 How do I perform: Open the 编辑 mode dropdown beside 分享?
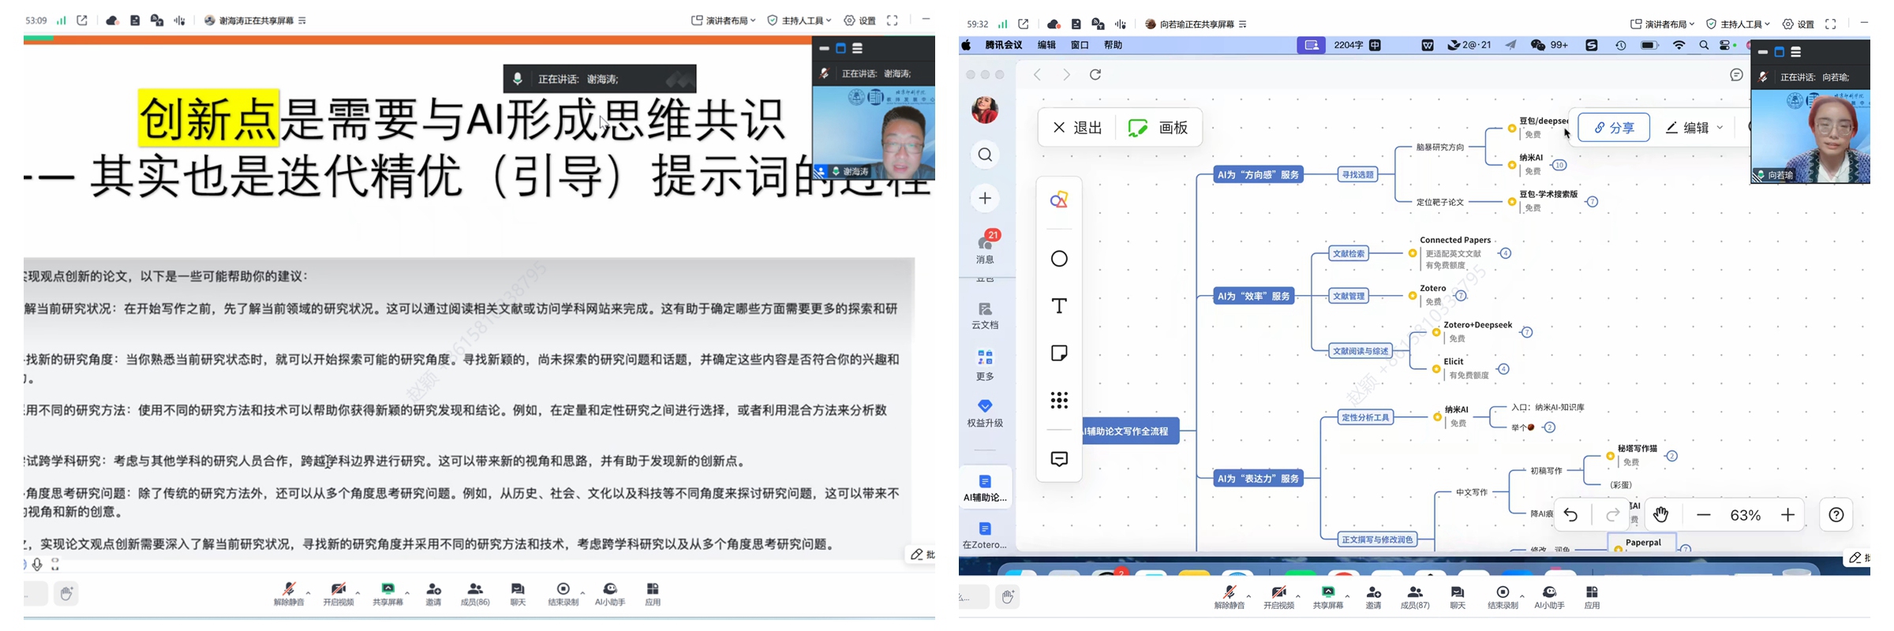pos(1694,128)
